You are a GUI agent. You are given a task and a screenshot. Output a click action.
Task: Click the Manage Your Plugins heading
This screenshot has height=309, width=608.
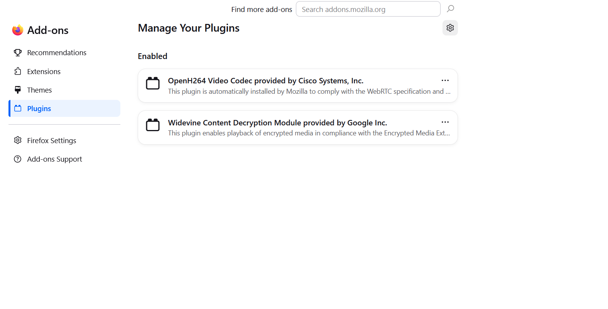[x=189, y=28]
